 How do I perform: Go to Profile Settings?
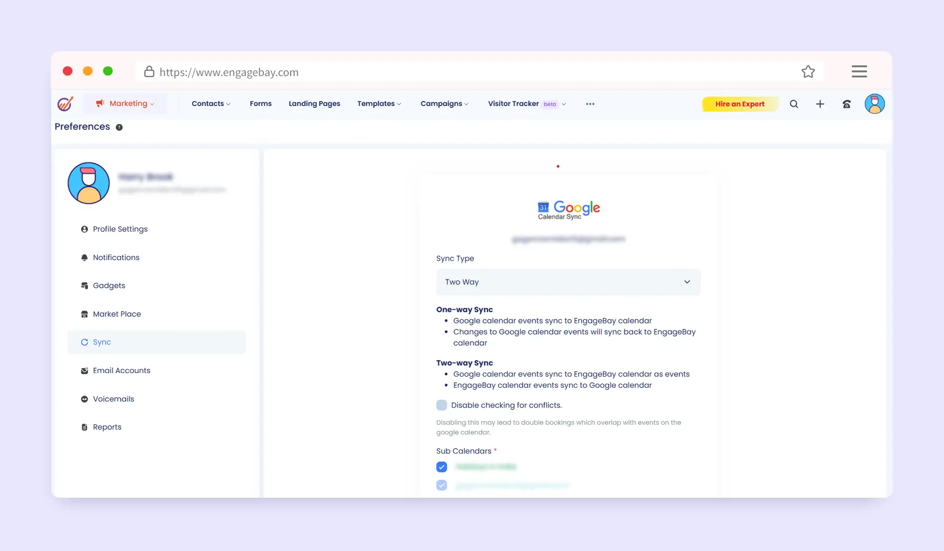tap(120, 229)
